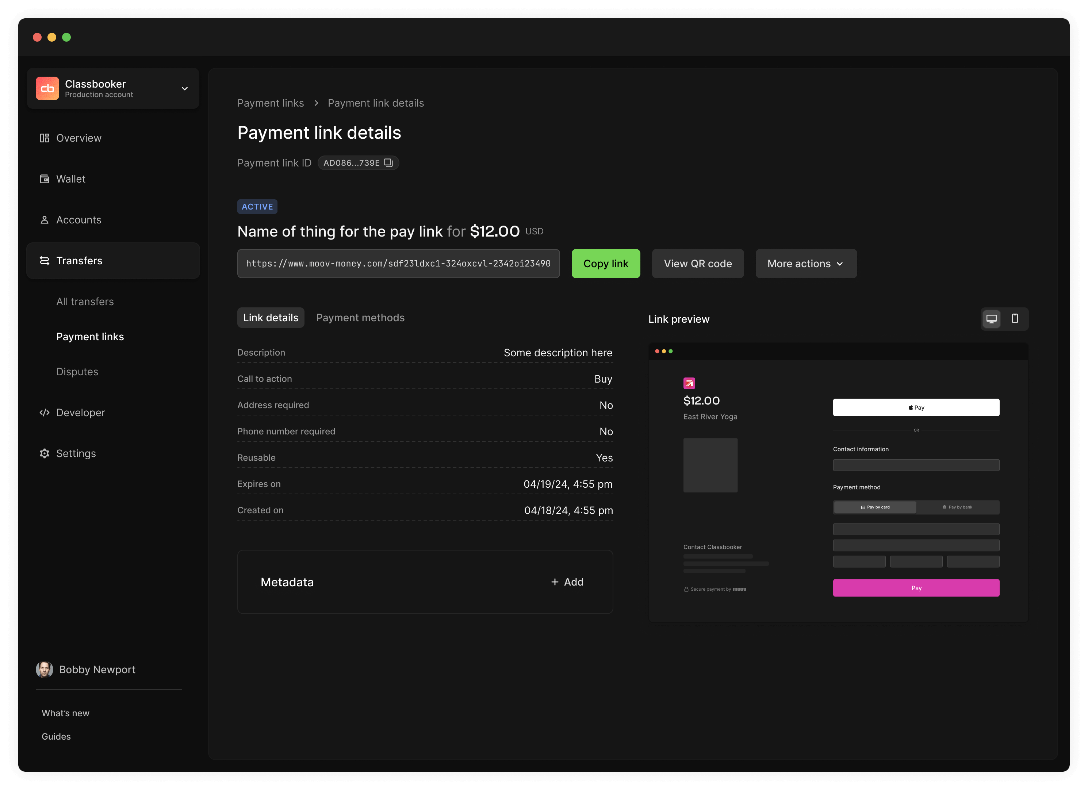Switch to Payment methods tab
This screenshot has width=1088, height=790.
pyautogui.click(x=360, y=318)
